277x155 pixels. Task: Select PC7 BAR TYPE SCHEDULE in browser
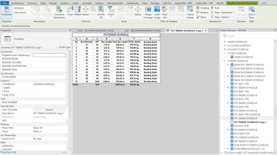247,115
